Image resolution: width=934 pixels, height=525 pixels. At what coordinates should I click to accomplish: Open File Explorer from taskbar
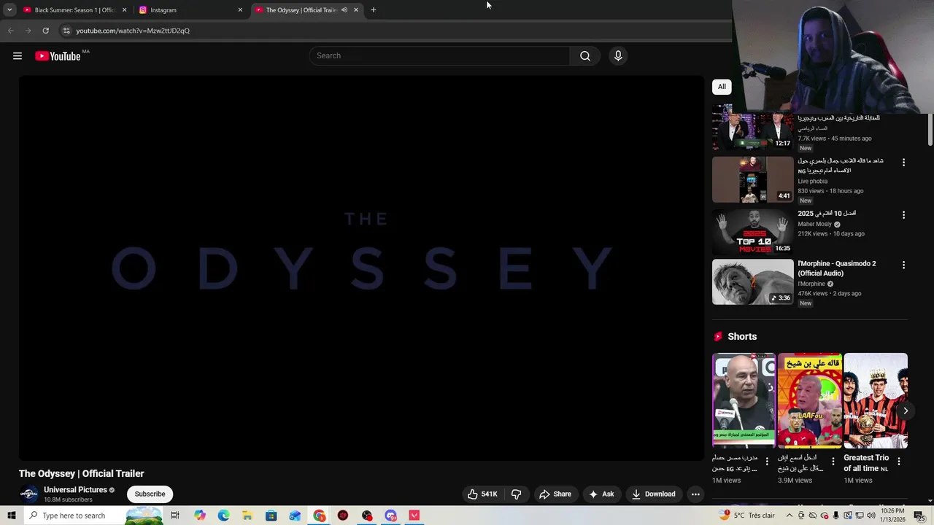[x=247, y=516]
